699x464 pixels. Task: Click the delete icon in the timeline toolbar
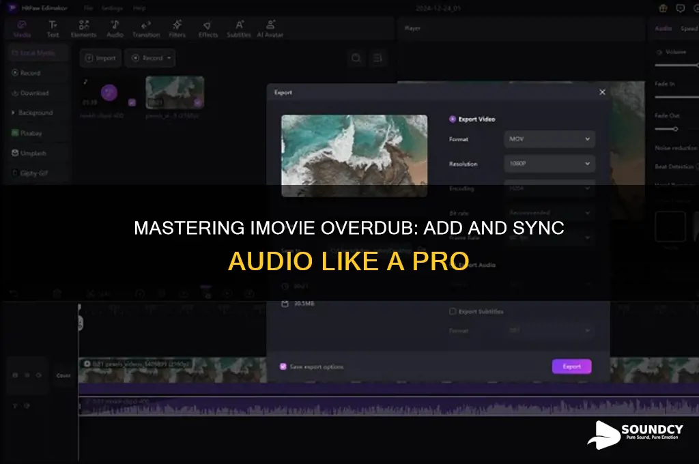click(57, 293)
